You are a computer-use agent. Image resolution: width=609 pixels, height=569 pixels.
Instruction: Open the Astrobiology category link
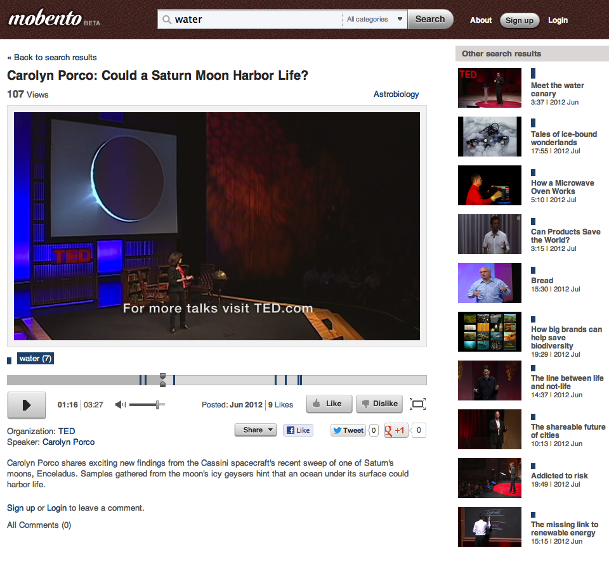coord(396,94)
